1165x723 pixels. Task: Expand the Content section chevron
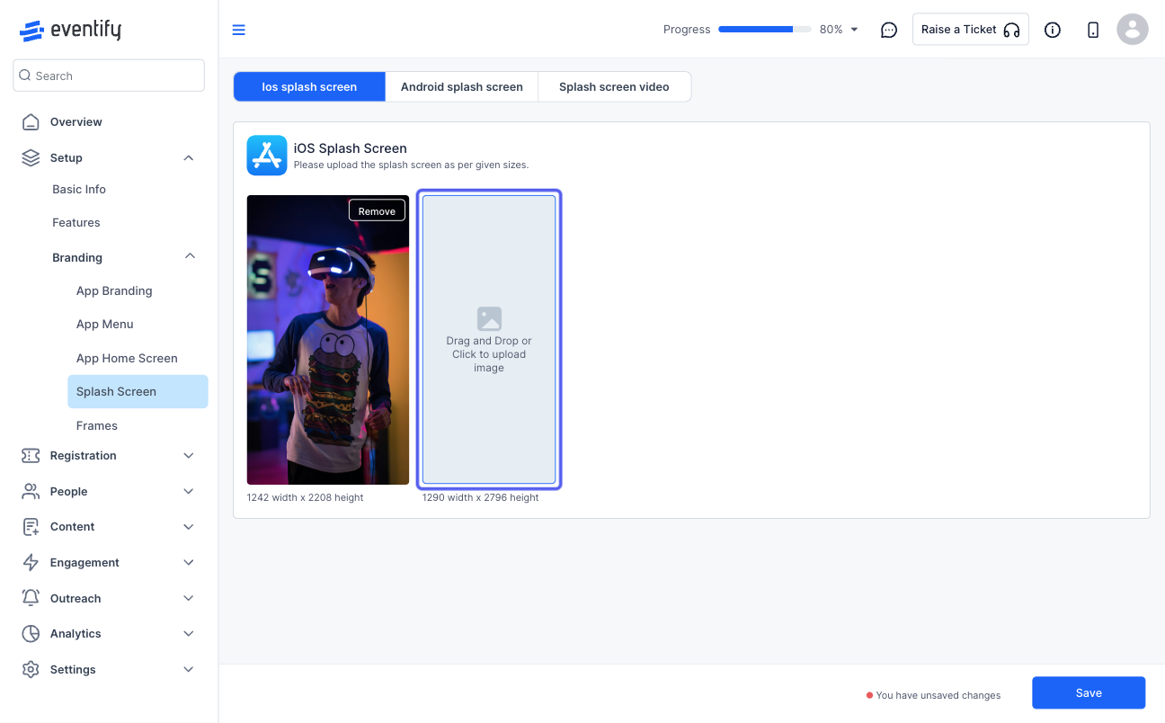(x=189, y=527)
